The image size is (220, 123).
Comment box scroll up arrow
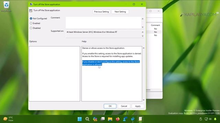(143, 19)
